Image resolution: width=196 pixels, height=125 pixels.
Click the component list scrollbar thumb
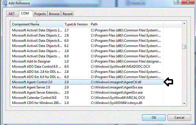184,47
